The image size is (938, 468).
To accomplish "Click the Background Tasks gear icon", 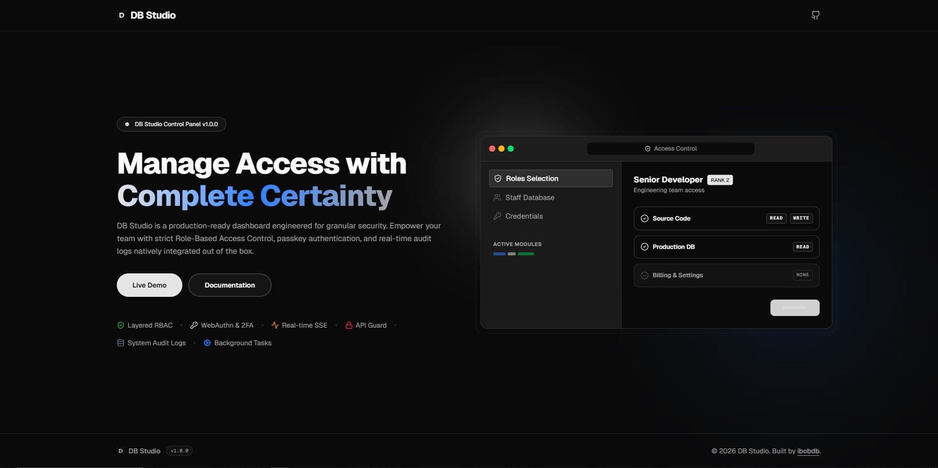I will pos(207,343).
